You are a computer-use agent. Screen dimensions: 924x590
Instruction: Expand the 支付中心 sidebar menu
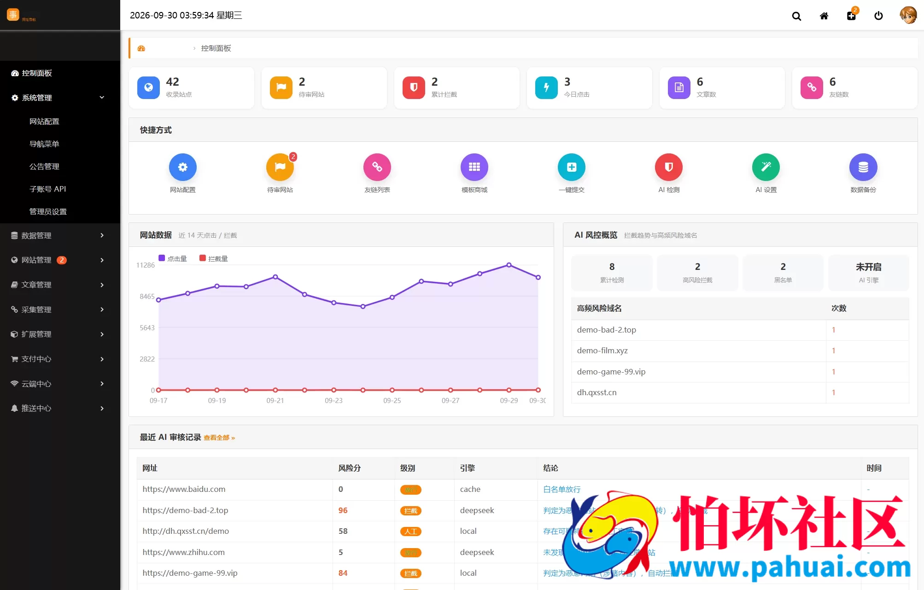point(60,359)
